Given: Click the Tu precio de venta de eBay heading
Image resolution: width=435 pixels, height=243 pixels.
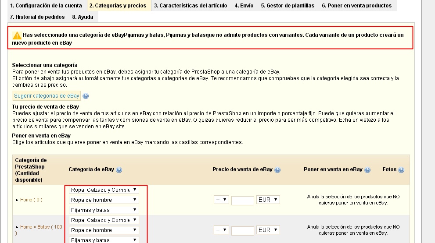Looking at the screenshot, I should 46,107.
